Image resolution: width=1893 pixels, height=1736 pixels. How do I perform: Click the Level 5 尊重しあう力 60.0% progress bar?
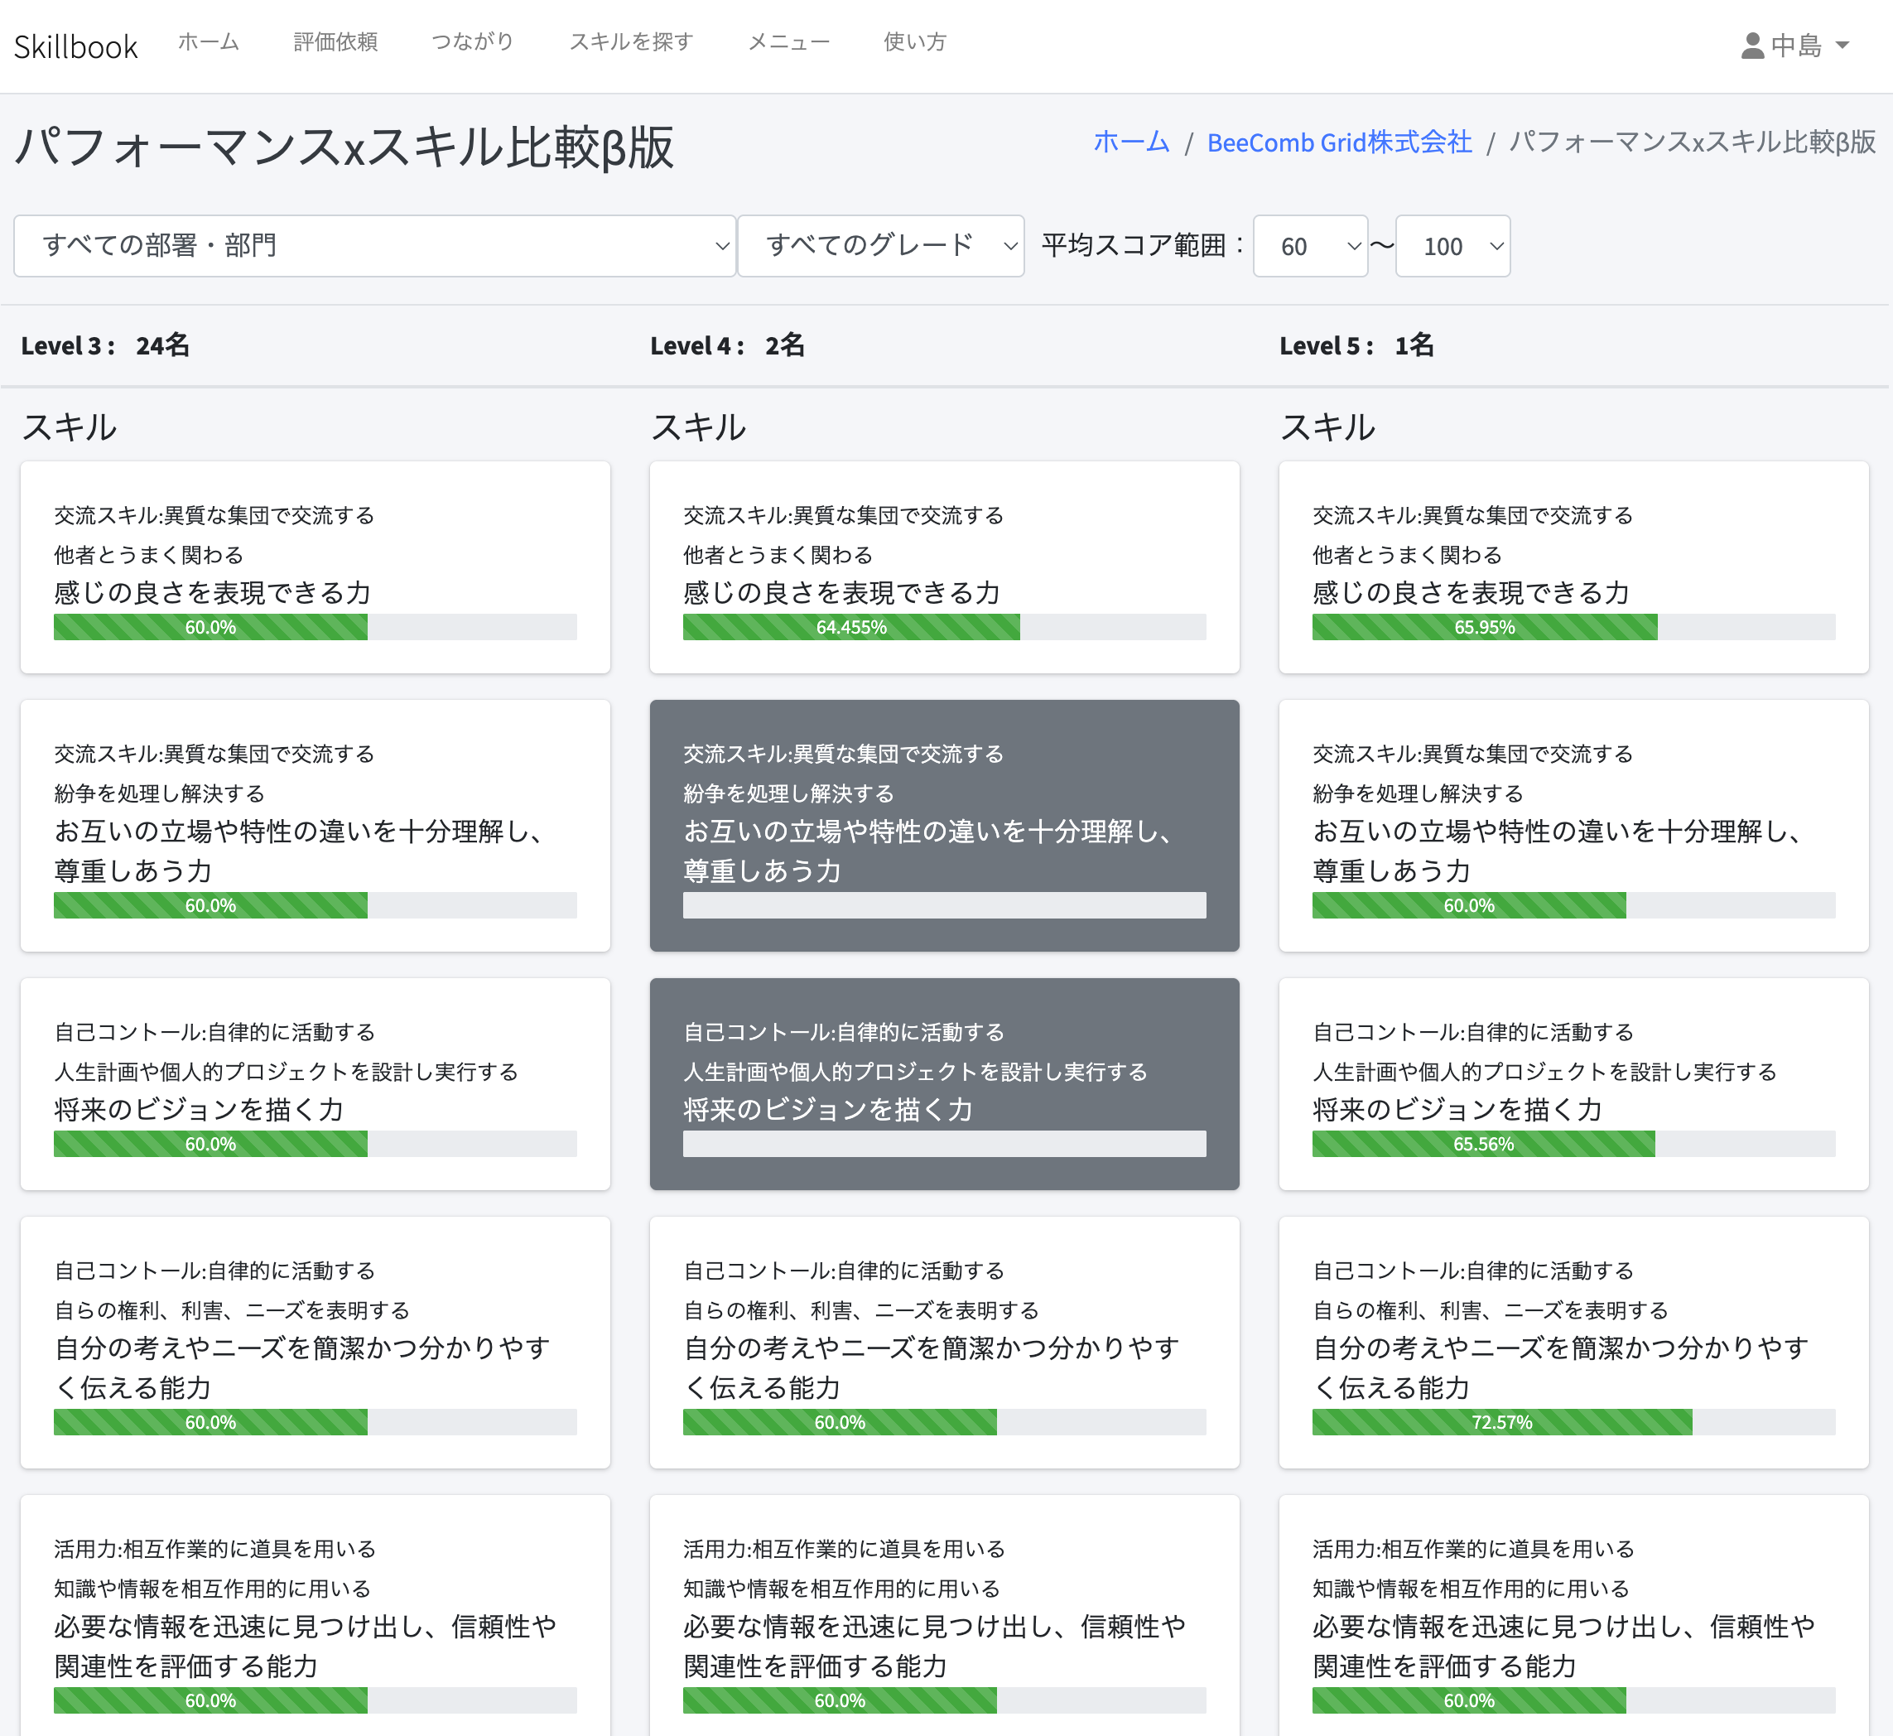point(1573,905)
